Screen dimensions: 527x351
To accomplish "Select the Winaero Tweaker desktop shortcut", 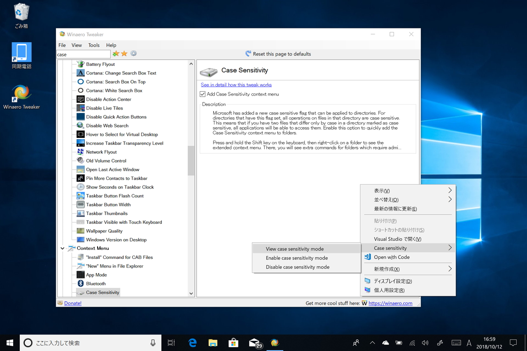I will tap(21, 97).
